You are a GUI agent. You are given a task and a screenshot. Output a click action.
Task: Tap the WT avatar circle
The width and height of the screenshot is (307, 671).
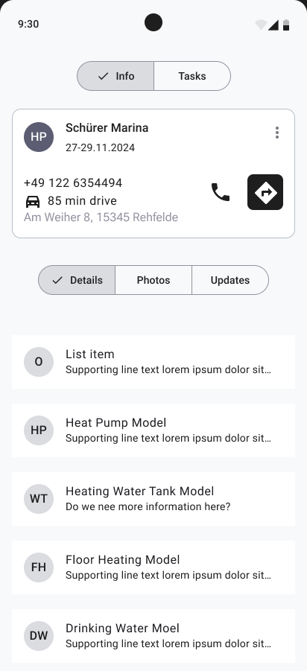[39, 499]
